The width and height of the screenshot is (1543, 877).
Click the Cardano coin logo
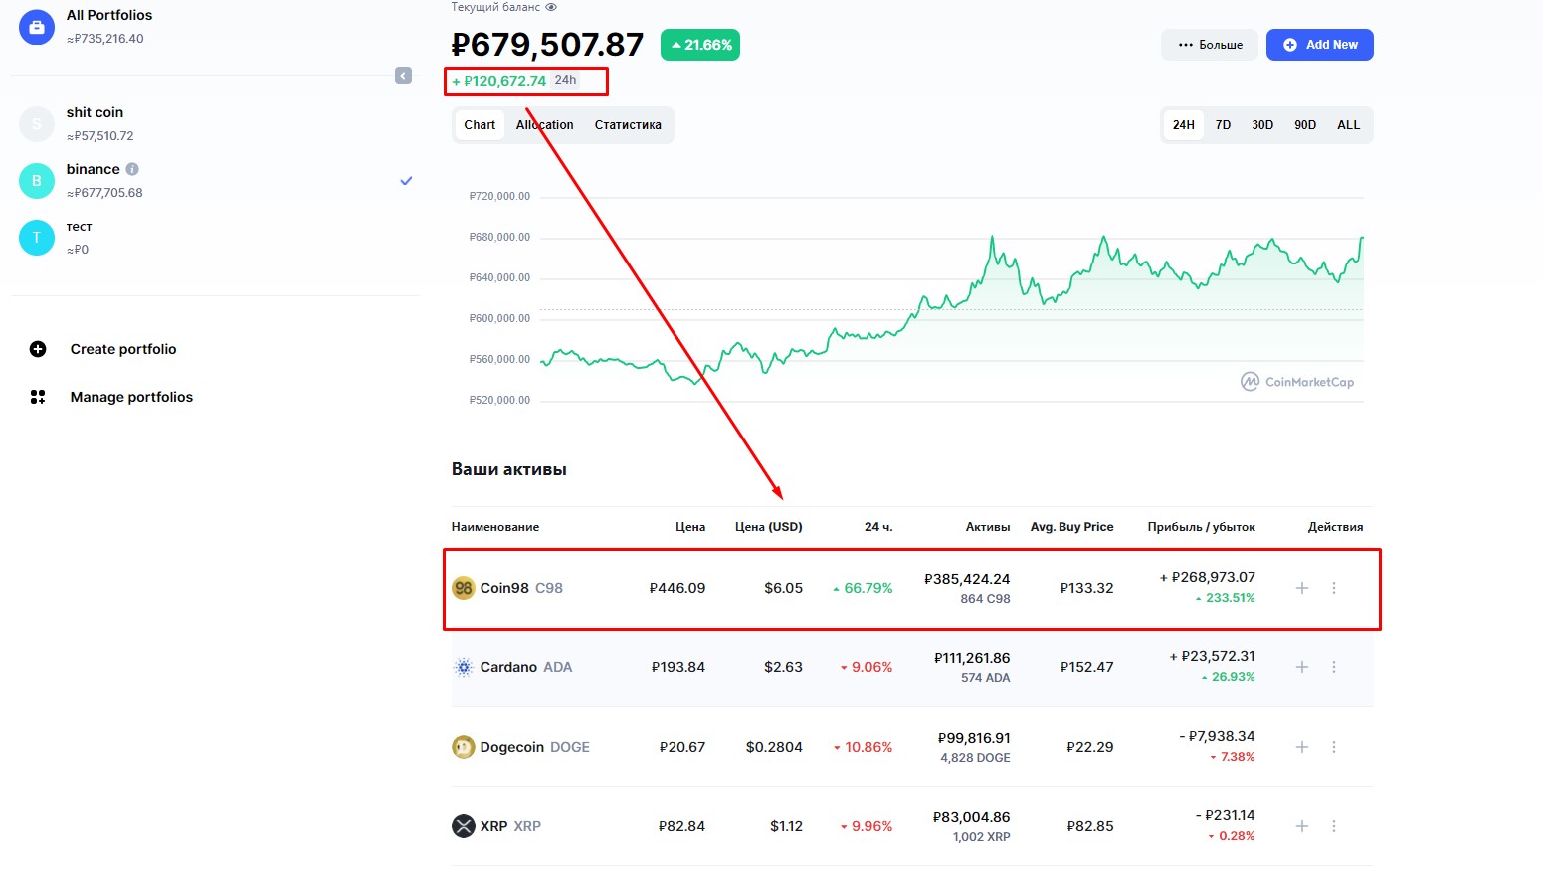(x=464, y=667)
